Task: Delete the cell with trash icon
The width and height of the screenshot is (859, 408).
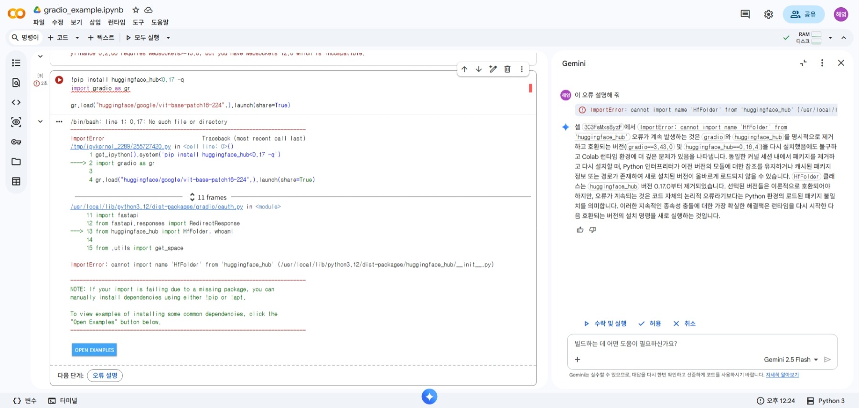Action: click(x=507, y=69)
